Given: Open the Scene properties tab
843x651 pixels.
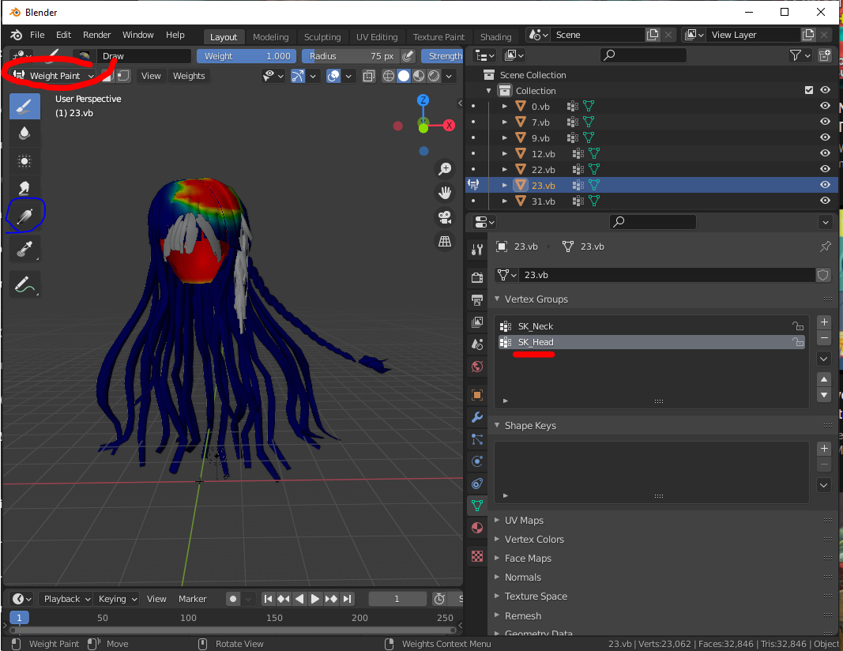Looking at the screenshot, I should (x=477, y=344).
